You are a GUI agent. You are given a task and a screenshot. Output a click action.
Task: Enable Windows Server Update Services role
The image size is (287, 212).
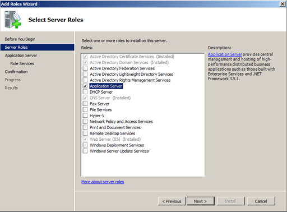tap(85, 151)
